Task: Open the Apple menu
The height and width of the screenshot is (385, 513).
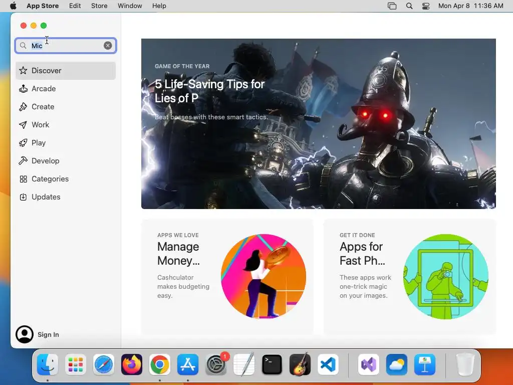Action: pos(13,6)
